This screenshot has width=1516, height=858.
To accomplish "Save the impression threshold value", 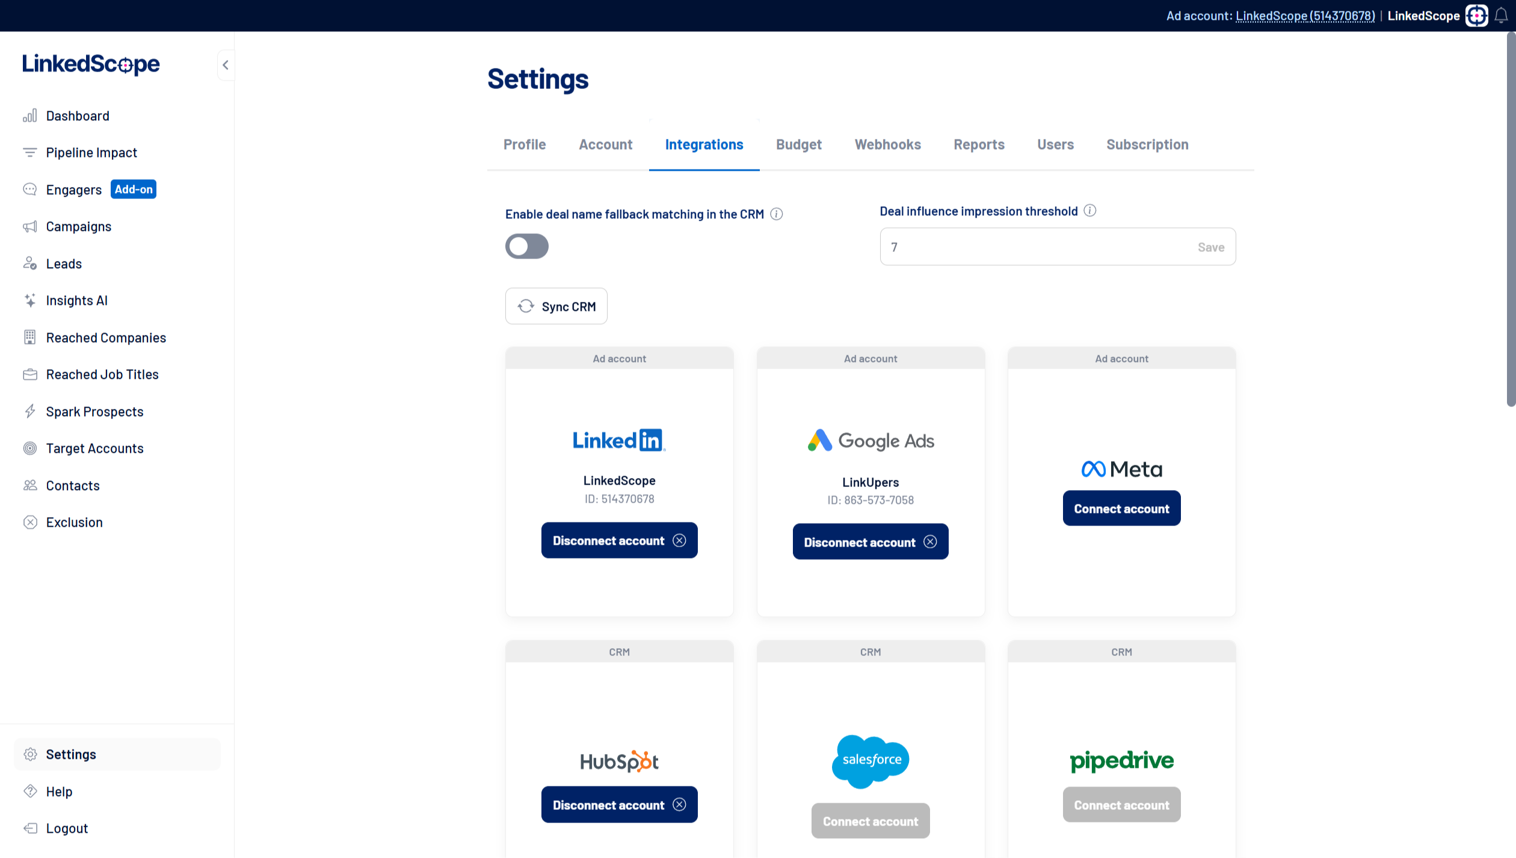I will click(1211, 247).
